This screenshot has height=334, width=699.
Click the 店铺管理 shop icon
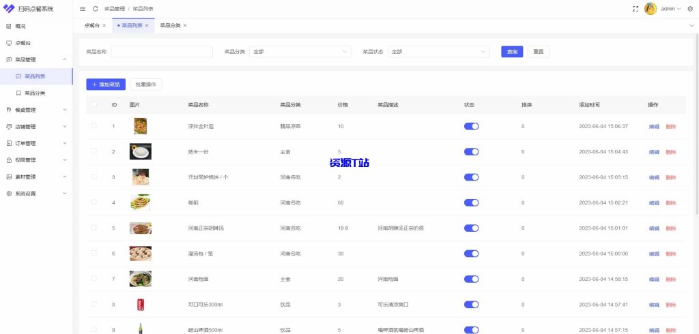pyautogui.click(x=9, y=127)
